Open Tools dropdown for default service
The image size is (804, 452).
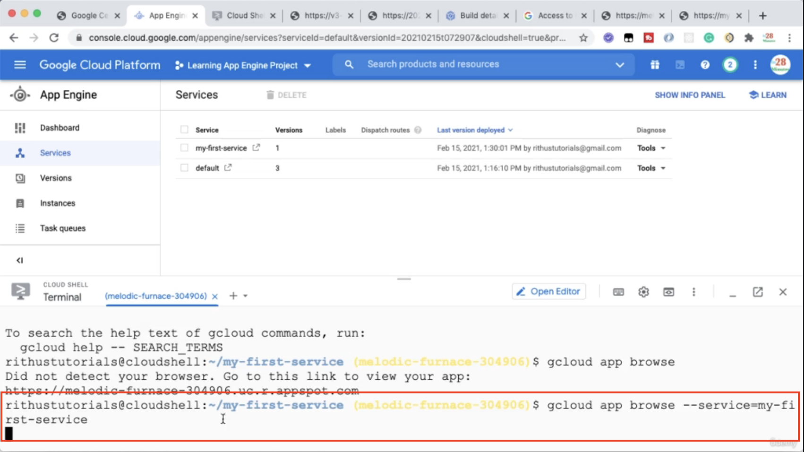point(651,168)
